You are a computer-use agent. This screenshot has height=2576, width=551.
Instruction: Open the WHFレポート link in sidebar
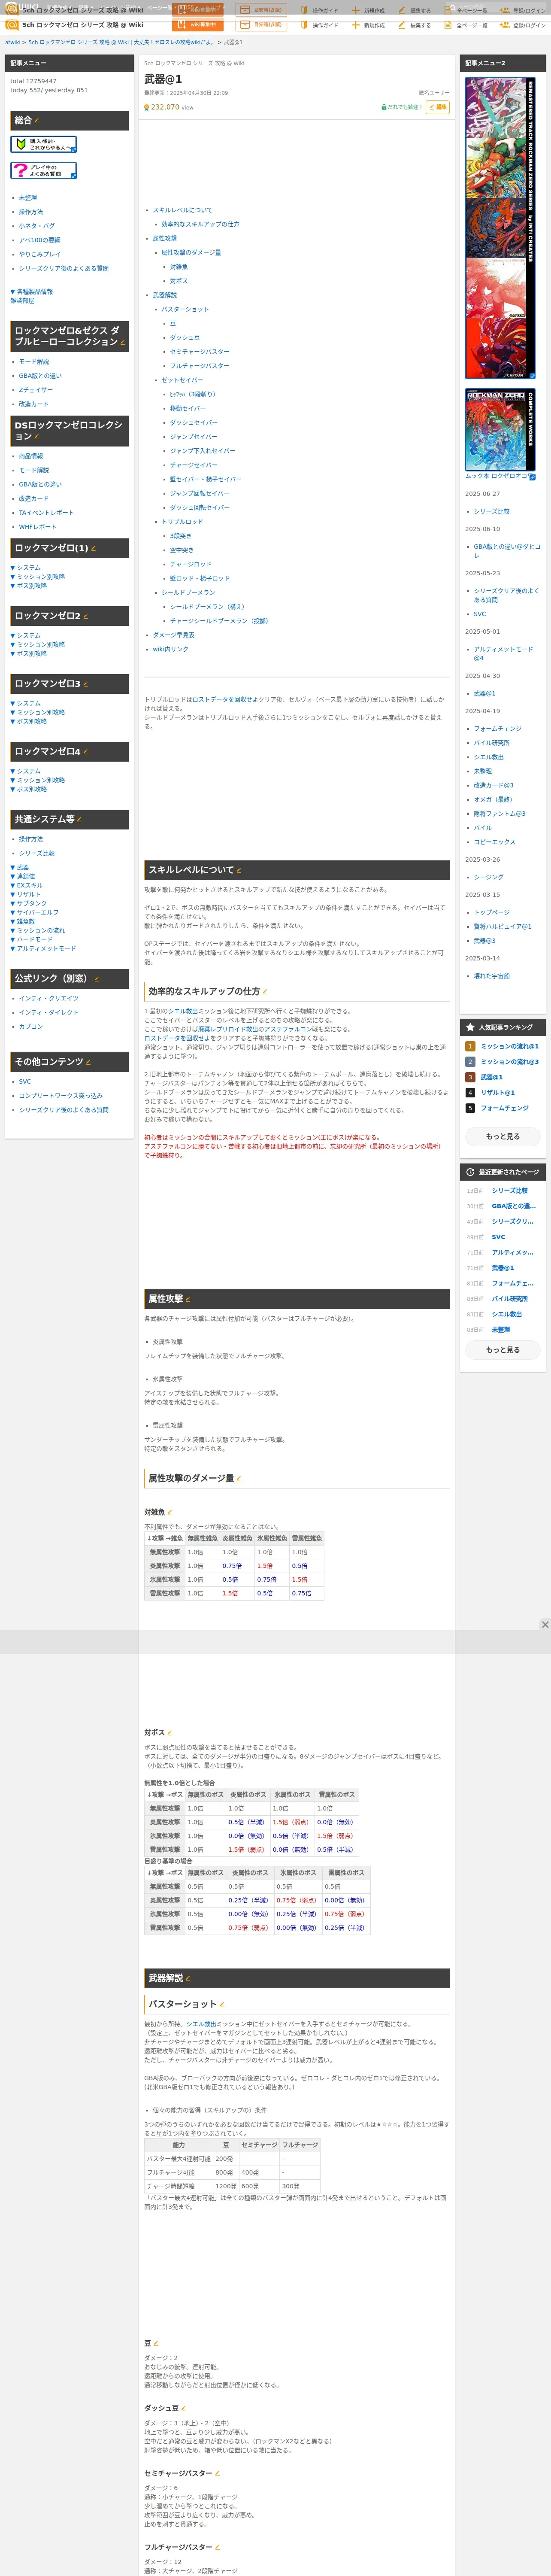(38, 527)
